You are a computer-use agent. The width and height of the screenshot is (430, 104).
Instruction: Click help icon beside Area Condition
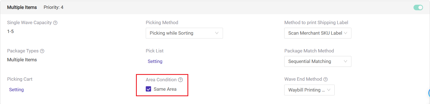pyautogui.click(x=180, y=80)
